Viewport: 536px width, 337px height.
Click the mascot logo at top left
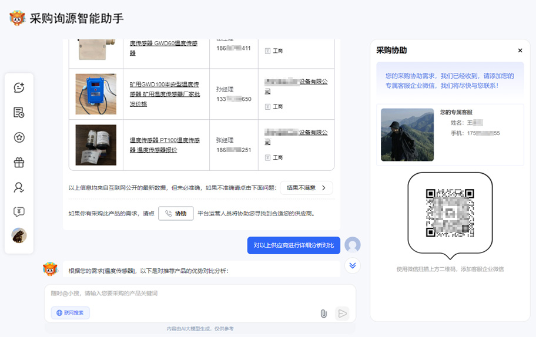(18, 18)
